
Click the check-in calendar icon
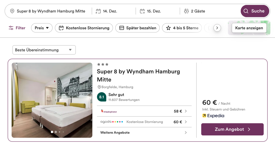click(x=98, y=11)
